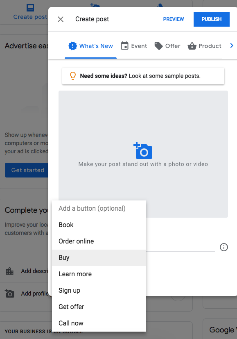Click the lightbulb icon beside sample posts tip
Image resolution: width=237 pixels, height=339 pixels.
(x=72, y=76)
